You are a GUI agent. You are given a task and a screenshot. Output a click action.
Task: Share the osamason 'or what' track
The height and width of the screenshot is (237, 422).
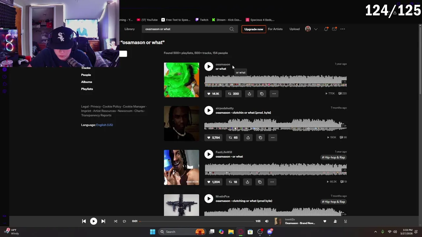(249, 94)
